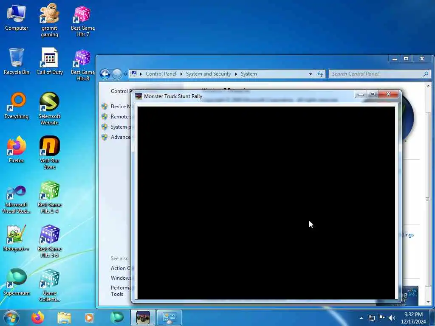Viewport: 435px width, 326px height.
Task: Open Advanced system settings link
Action: click(x=120, y=137)
